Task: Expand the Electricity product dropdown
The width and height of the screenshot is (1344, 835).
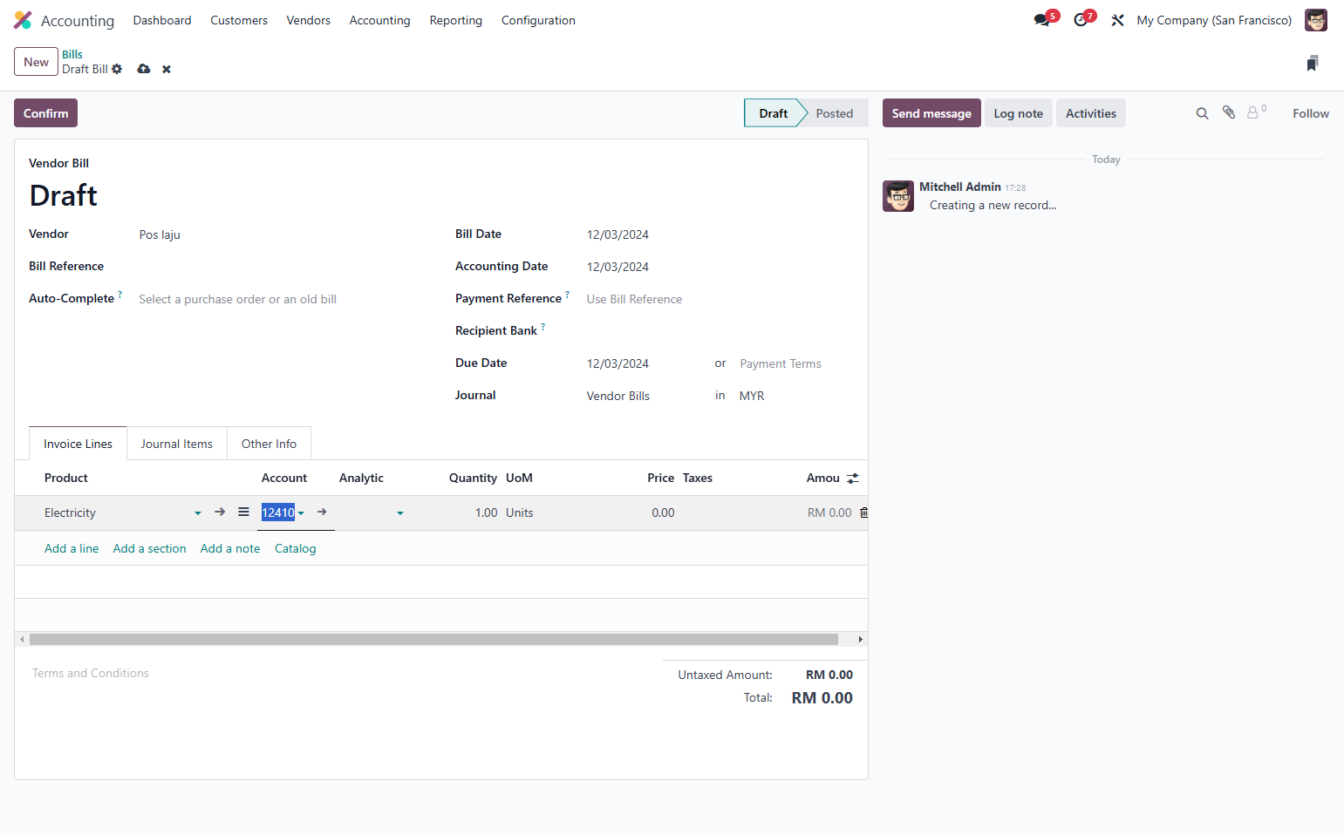Action: 198,513
